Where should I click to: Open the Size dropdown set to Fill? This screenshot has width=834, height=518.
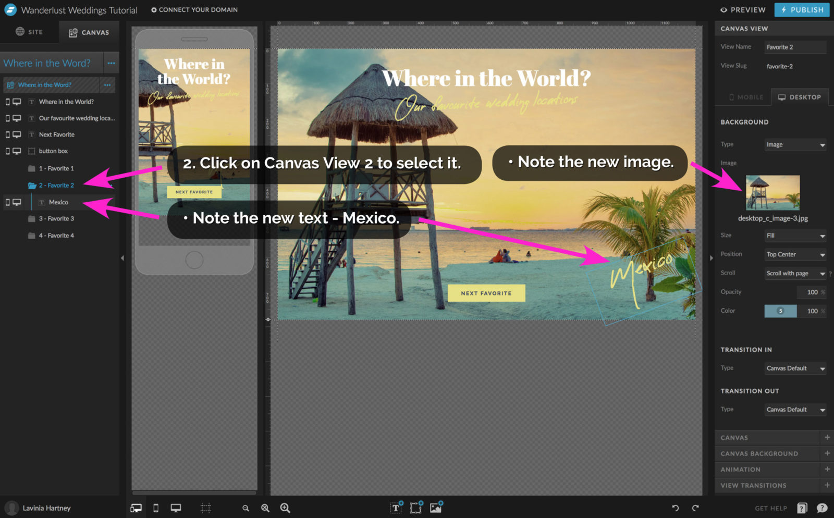pos(795,236)
